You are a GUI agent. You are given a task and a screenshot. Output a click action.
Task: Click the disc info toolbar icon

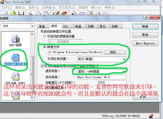pos(90,13)
